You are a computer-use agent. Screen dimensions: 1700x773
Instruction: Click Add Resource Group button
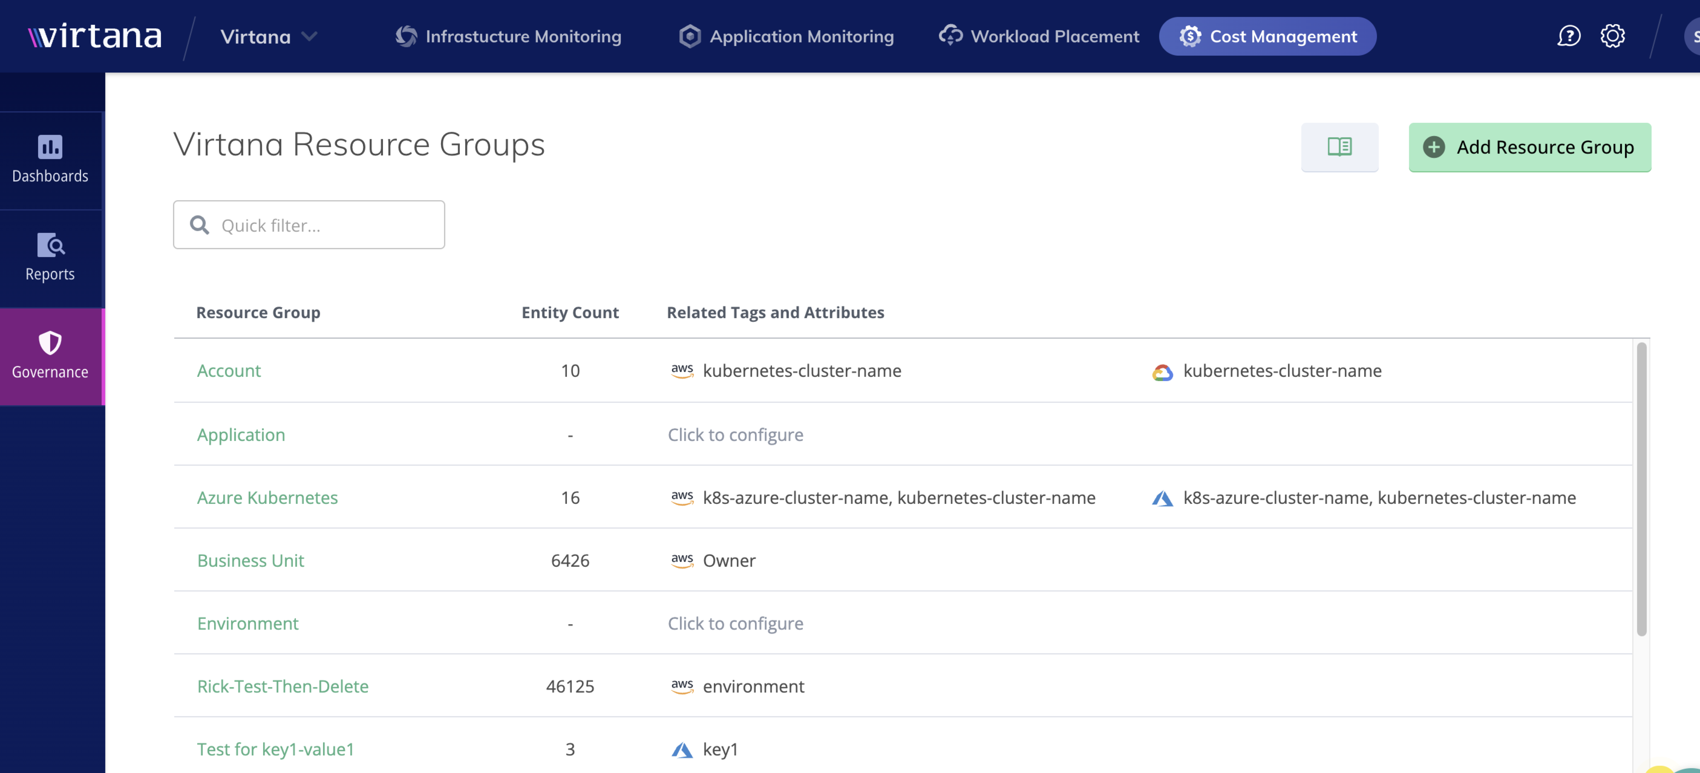pyautogui.click(x=1530, y=147)
